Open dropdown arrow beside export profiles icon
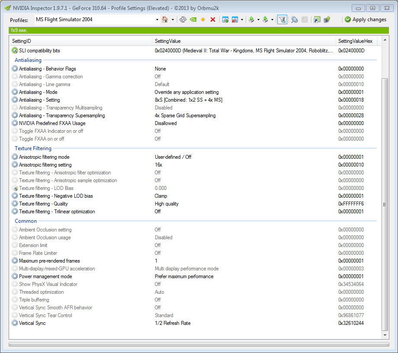The width and height of the screenshot is (398, 353). pyautogui.click(x=258, y=19)
